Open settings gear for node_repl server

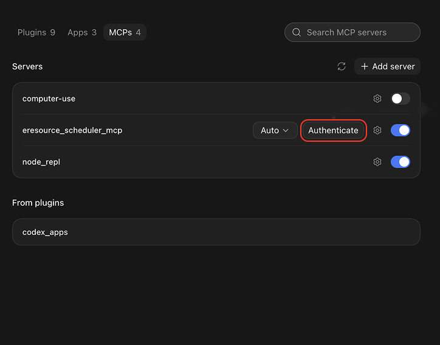click(377, 162)
